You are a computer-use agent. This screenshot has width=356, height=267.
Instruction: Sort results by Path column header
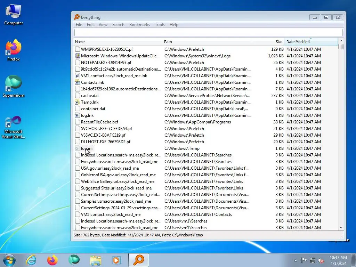207,42
